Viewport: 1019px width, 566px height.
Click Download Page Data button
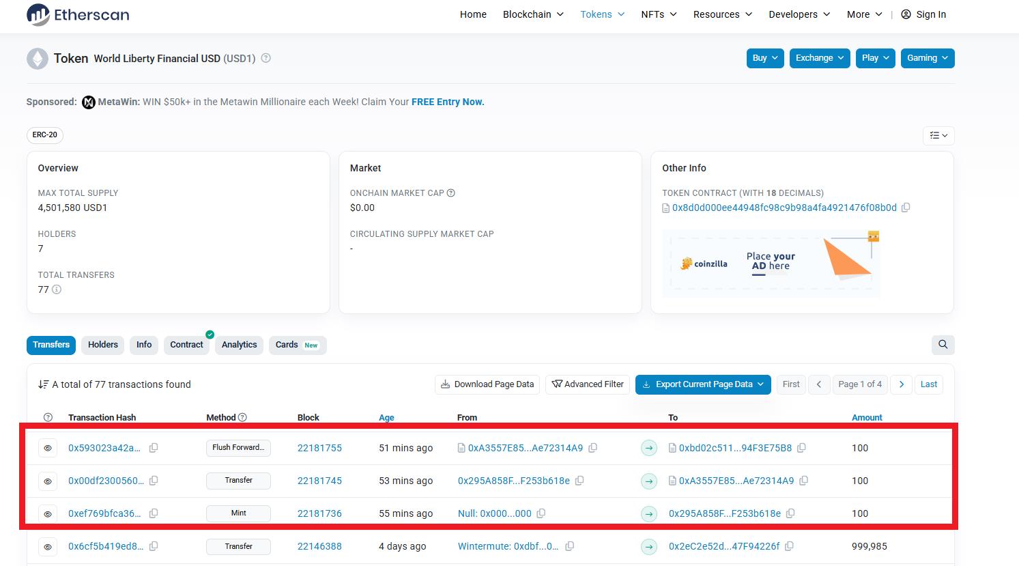(487, 384)
